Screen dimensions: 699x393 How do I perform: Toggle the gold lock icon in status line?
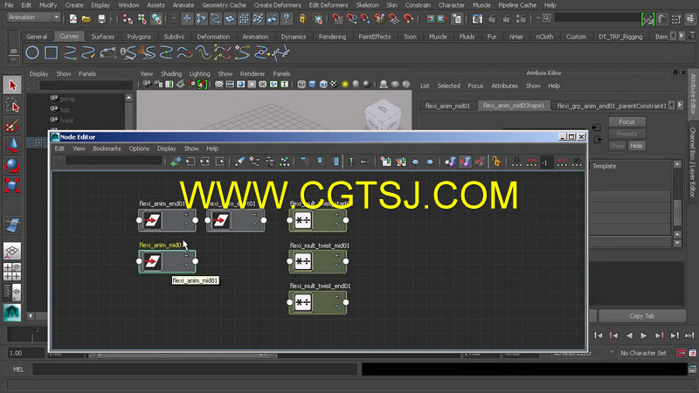pyautogui.click(x=302, y=18)
